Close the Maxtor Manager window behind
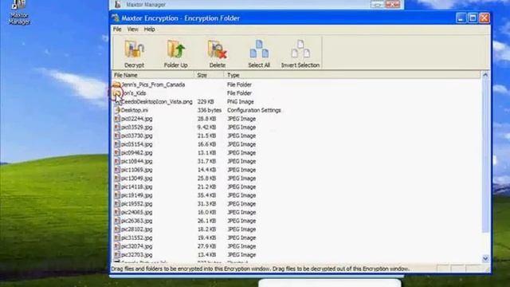510x287 pixels. [x=393, y=4]
